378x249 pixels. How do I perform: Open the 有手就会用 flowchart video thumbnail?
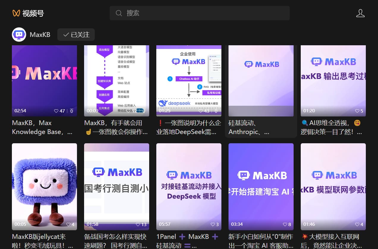click(116, 81)
